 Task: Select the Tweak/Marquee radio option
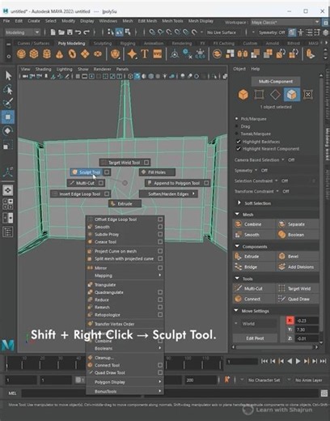[237, 134]
